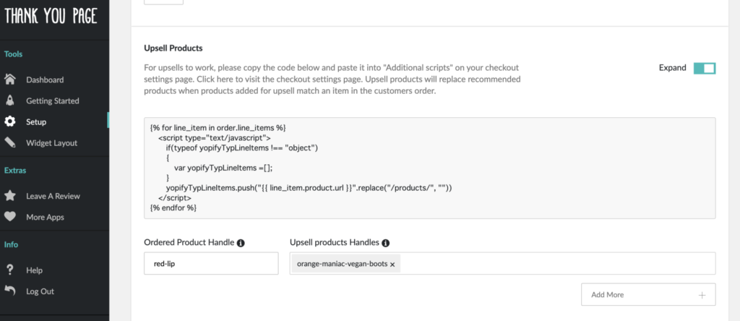Click the Getting Started rocket icon
The height and width of the screenshot is (321, 740).
point(10,100)
